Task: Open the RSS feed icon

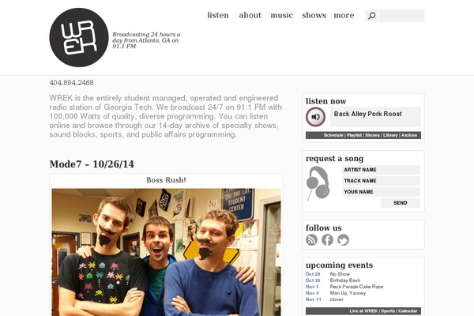Action: (311, 240)
